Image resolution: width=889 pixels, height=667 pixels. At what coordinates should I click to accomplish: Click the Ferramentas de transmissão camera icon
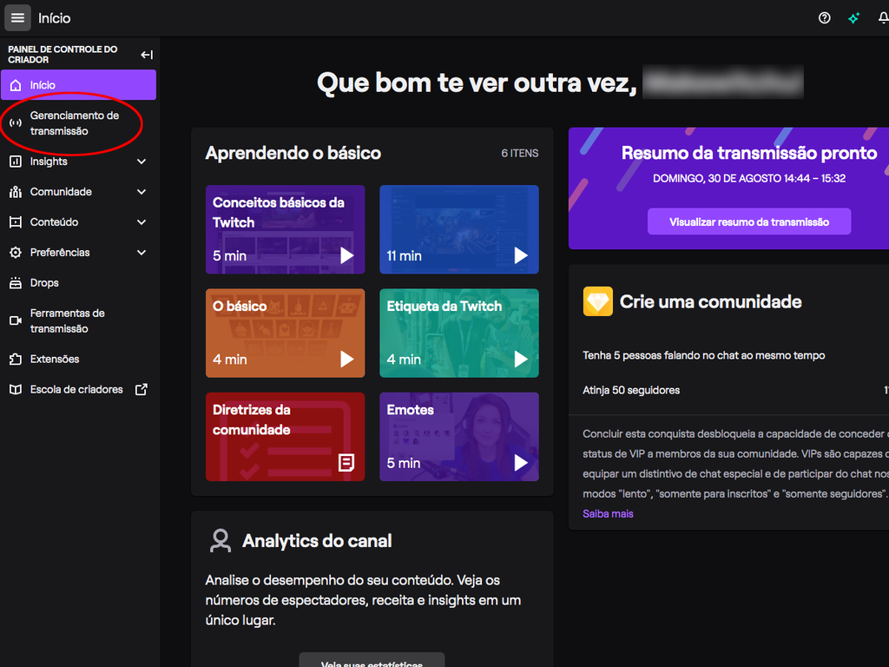(x=16, y=320)
